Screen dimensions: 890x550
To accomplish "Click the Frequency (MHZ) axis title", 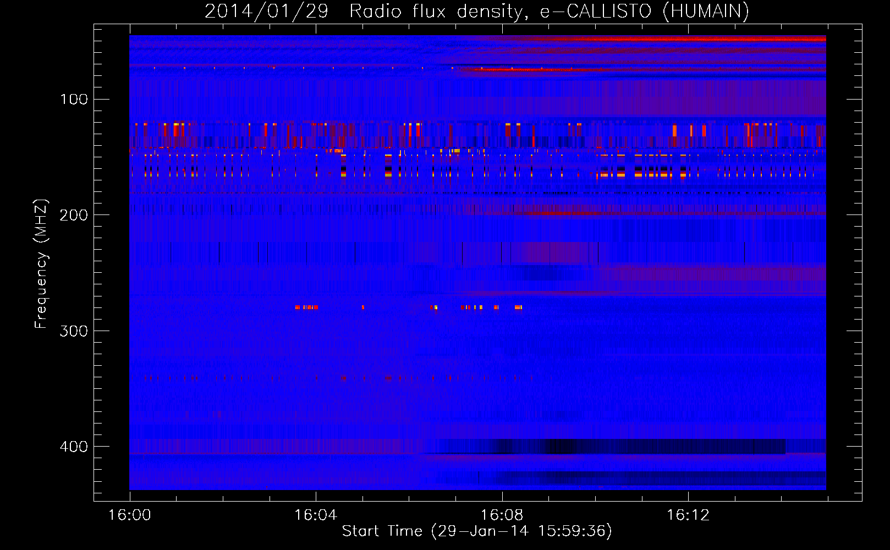I will pyautogui.click(x=42, y=263).
